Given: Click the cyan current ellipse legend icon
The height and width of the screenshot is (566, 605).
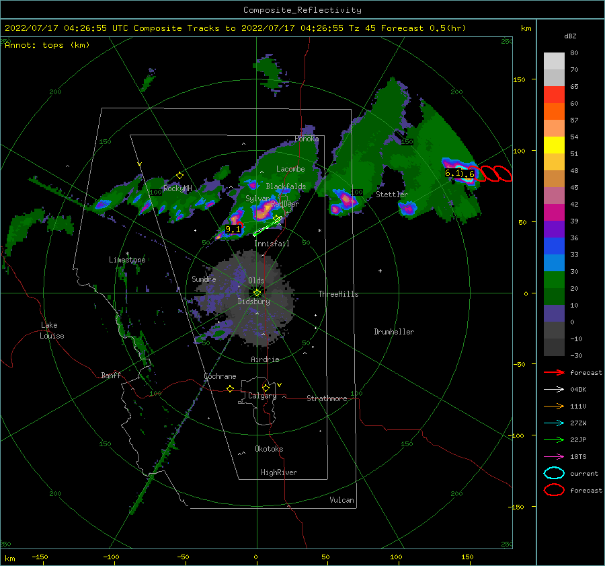Looking at the screenshot, I should pos(554,473).
